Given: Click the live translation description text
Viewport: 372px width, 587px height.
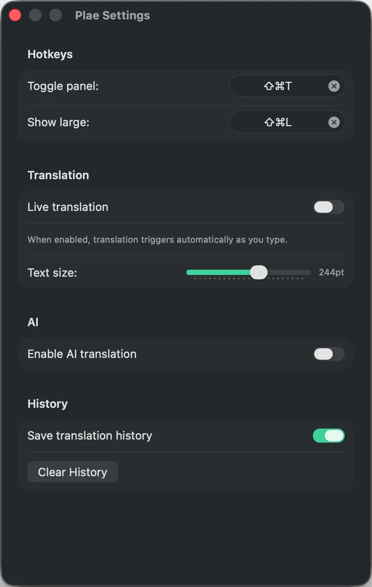Looking at the screenshot, I should click(157, 240).
